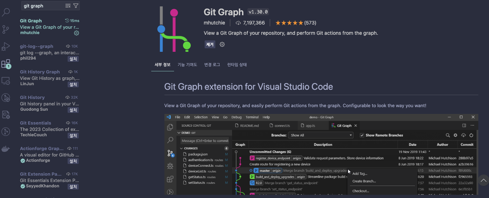Select Git Essentials extension in results
489x198 pixels.
coord(49,129)
